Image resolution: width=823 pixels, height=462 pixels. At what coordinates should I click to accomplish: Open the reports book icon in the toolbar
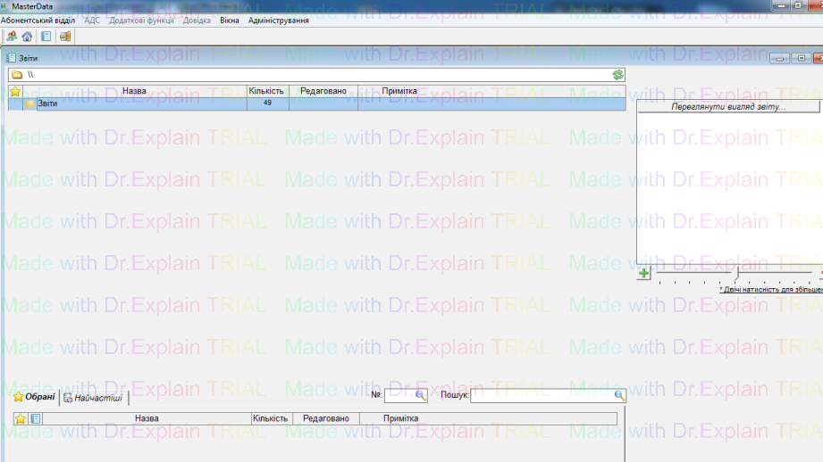pyautogui.click(x=46, y=37)
